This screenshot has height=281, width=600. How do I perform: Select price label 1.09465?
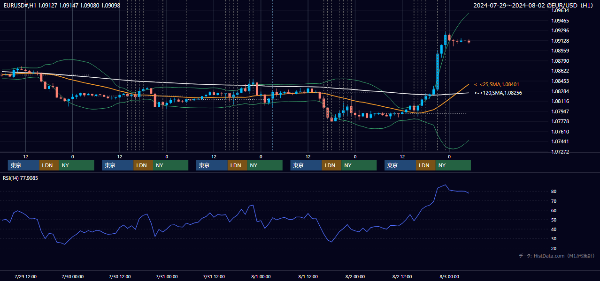click(560, 21)
